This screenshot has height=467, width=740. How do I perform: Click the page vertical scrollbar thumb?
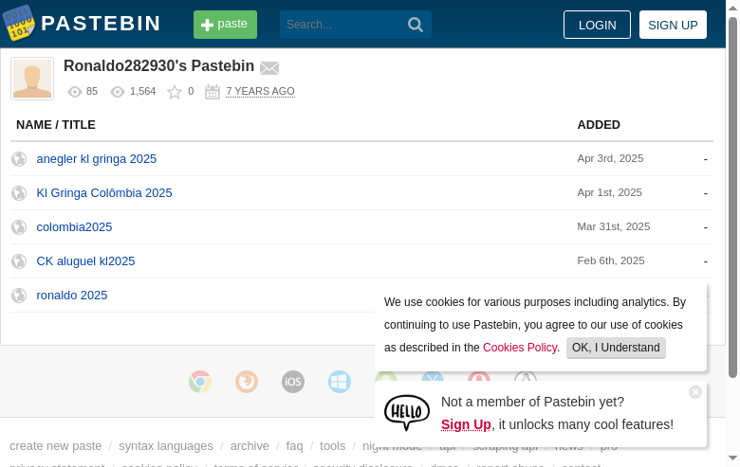[733, 197]
